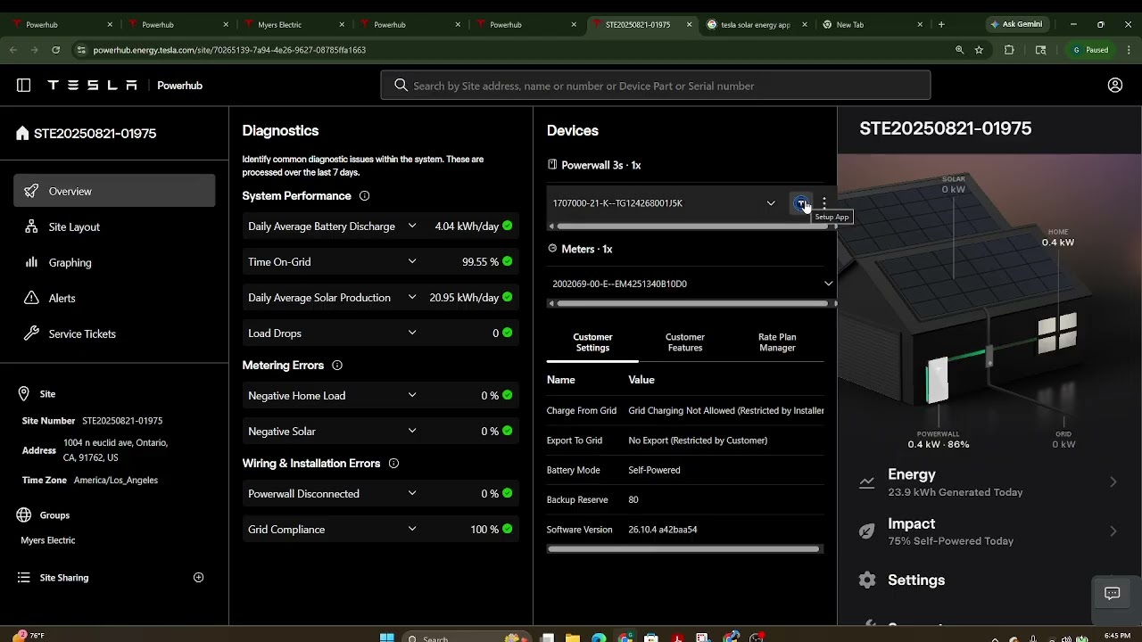Open Service Tickets
The height and width of the screenshot is (642, 1142).
114,333
